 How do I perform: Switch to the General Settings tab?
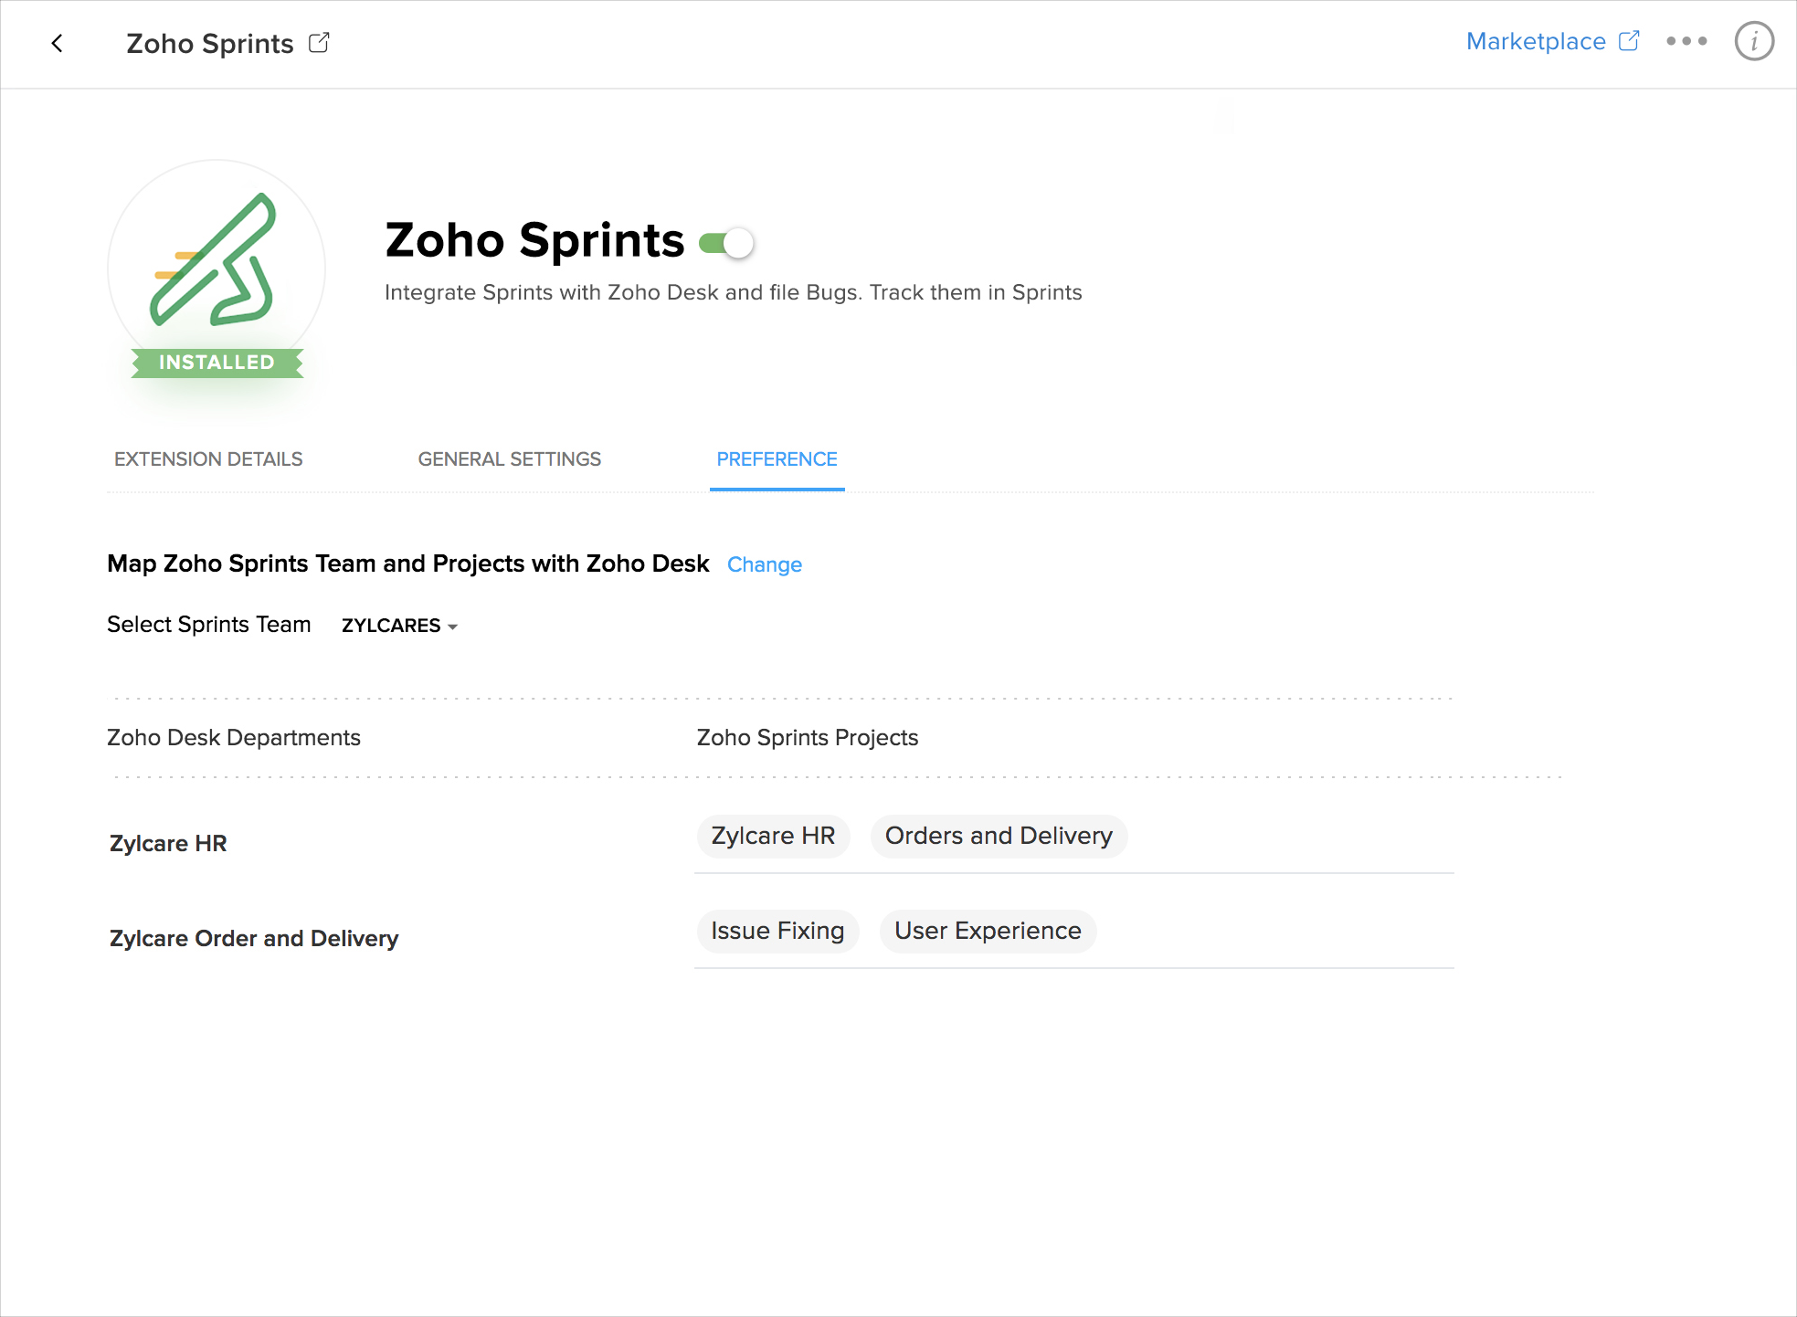point(509,459)
